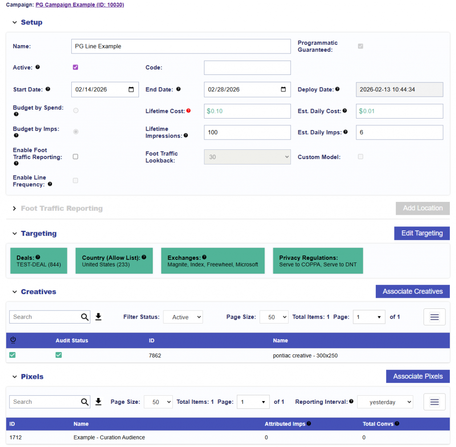Collapse the Setup section
This screenshot has height=447, width=456.
[x=15, y=23]
